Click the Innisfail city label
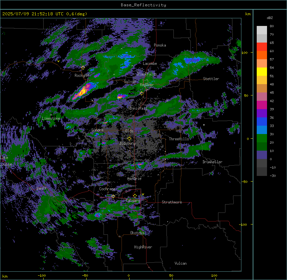Viewport: 287px width, 280px height. [138, 108]
